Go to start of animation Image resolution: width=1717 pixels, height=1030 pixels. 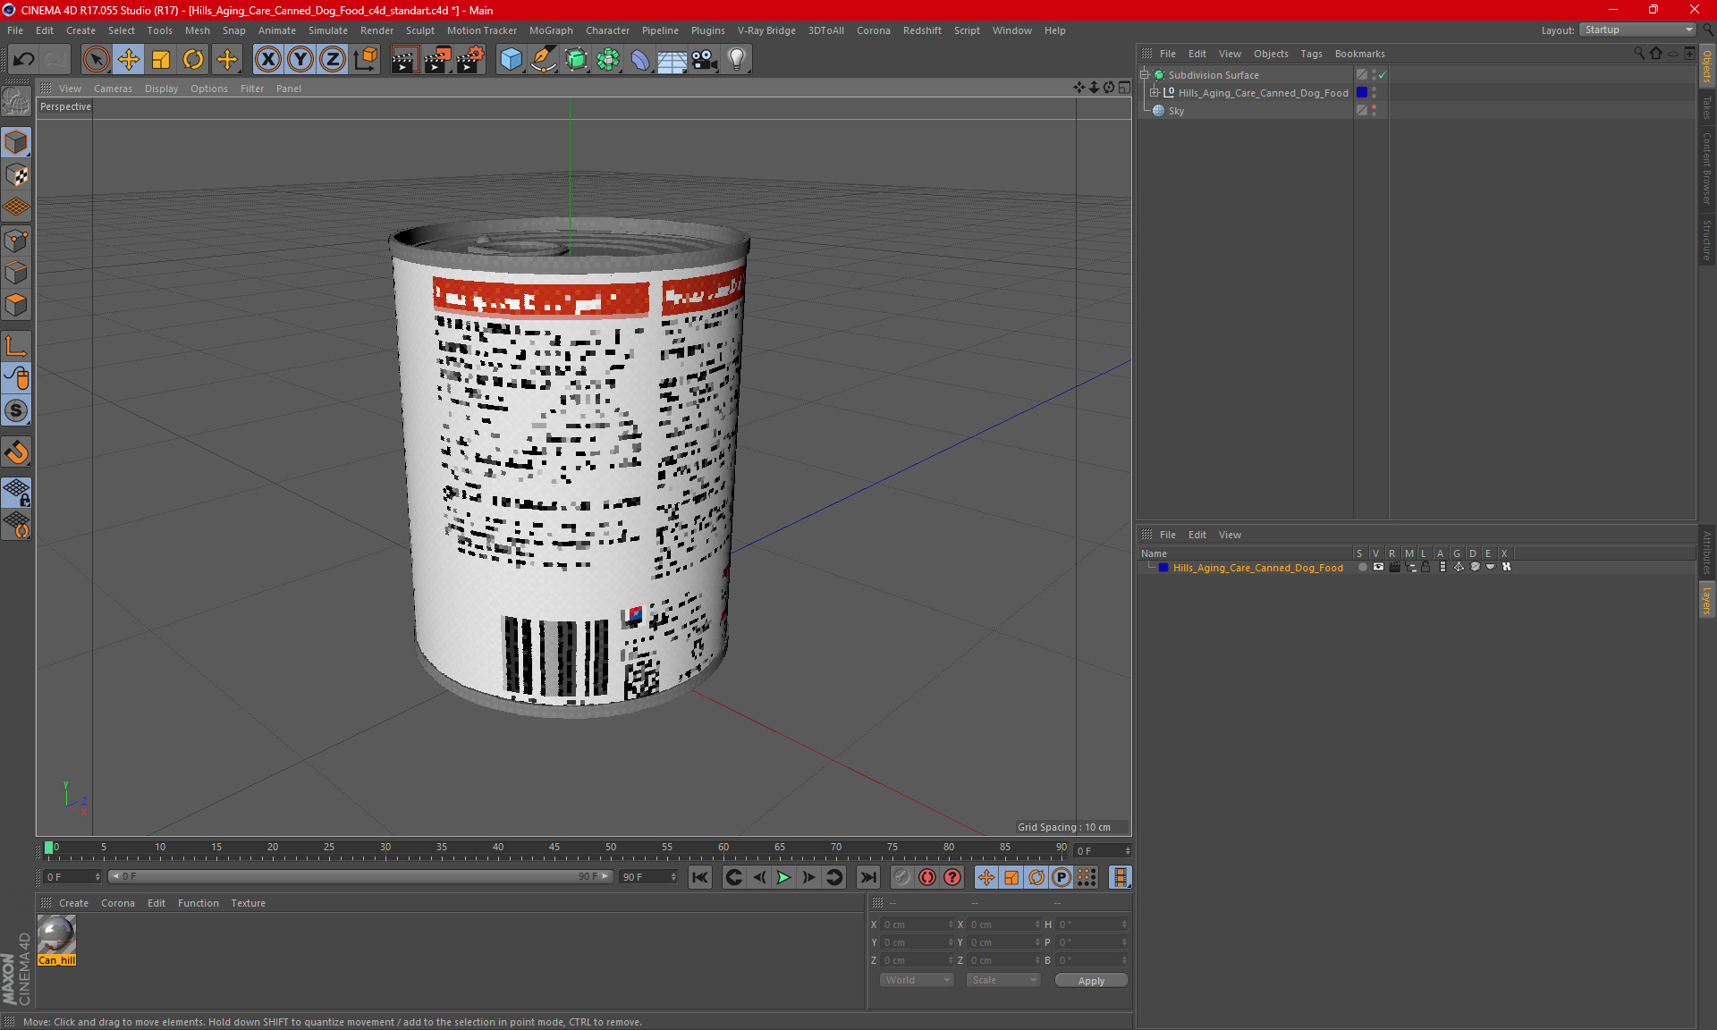(x=700, y=877)
